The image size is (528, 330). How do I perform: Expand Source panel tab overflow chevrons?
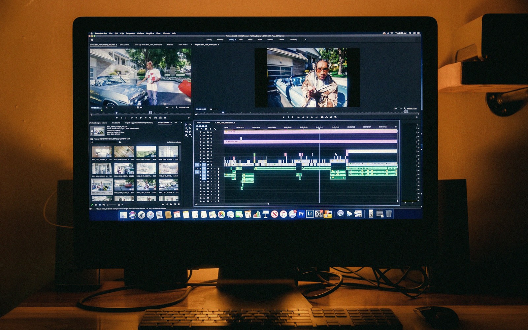pyautogui.click(x=191, y=45)
